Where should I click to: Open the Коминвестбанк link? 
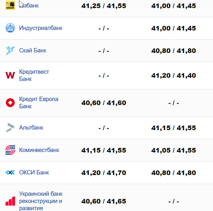point(39,150)
